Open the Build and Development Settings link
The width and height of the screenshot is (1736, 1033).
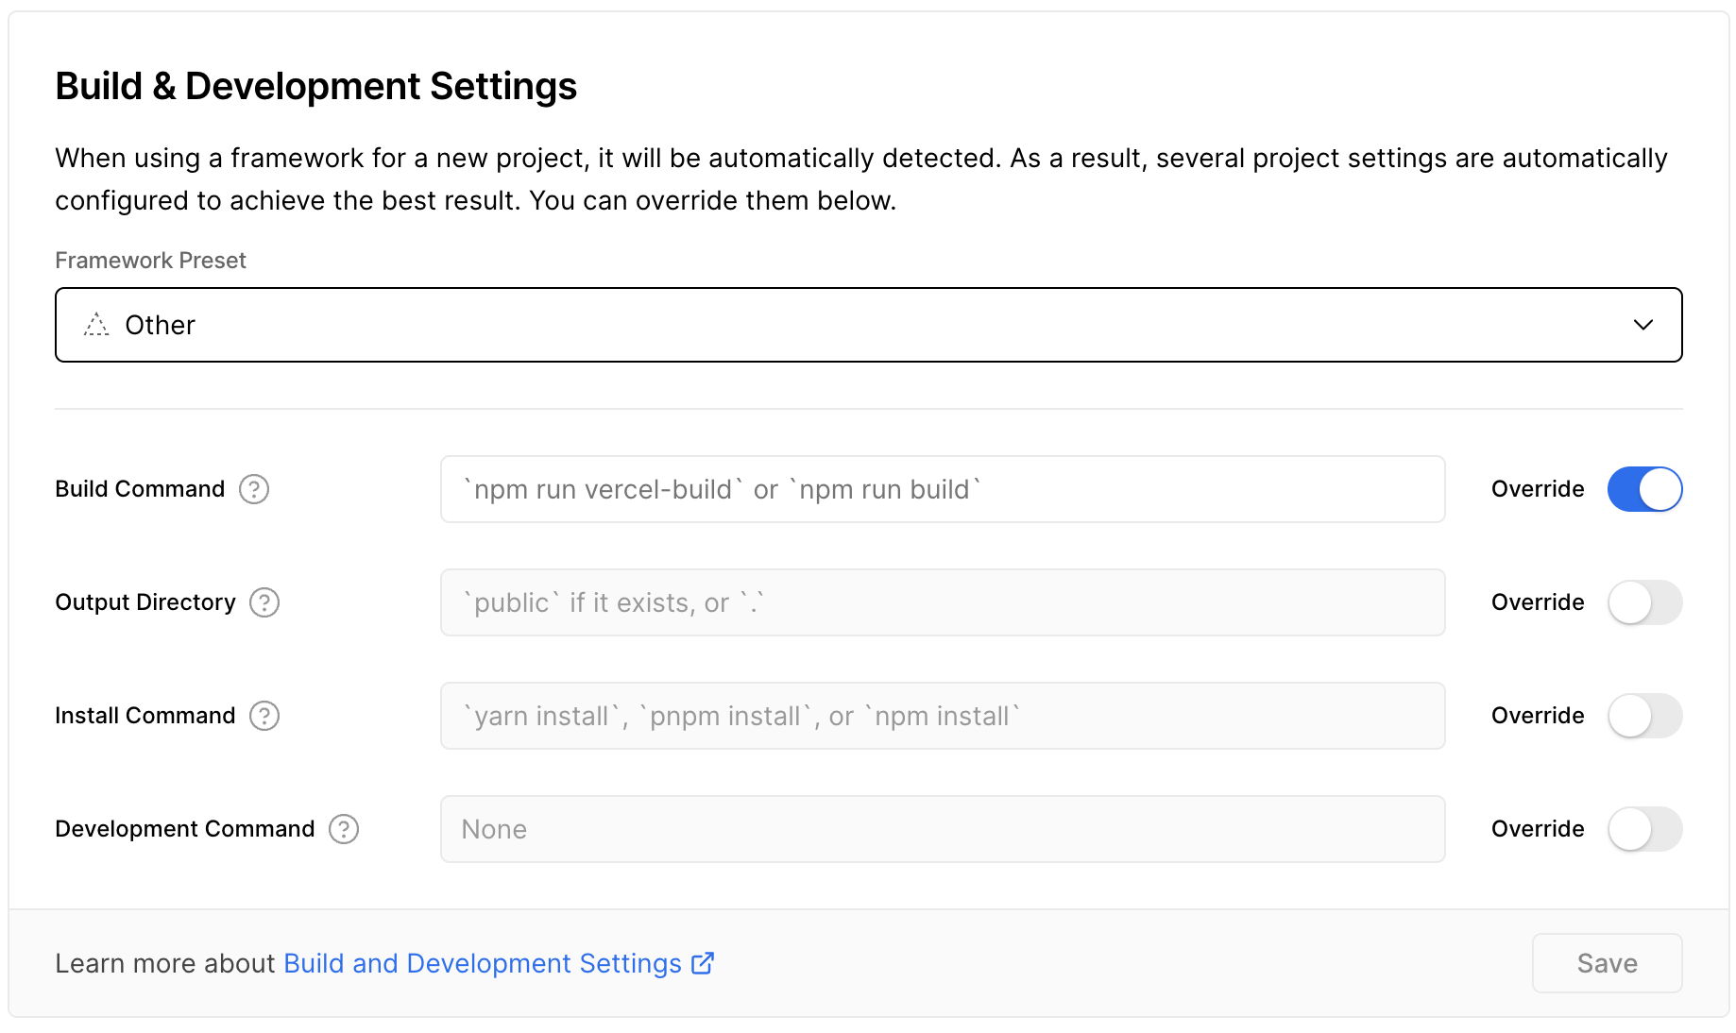(483, 963)
